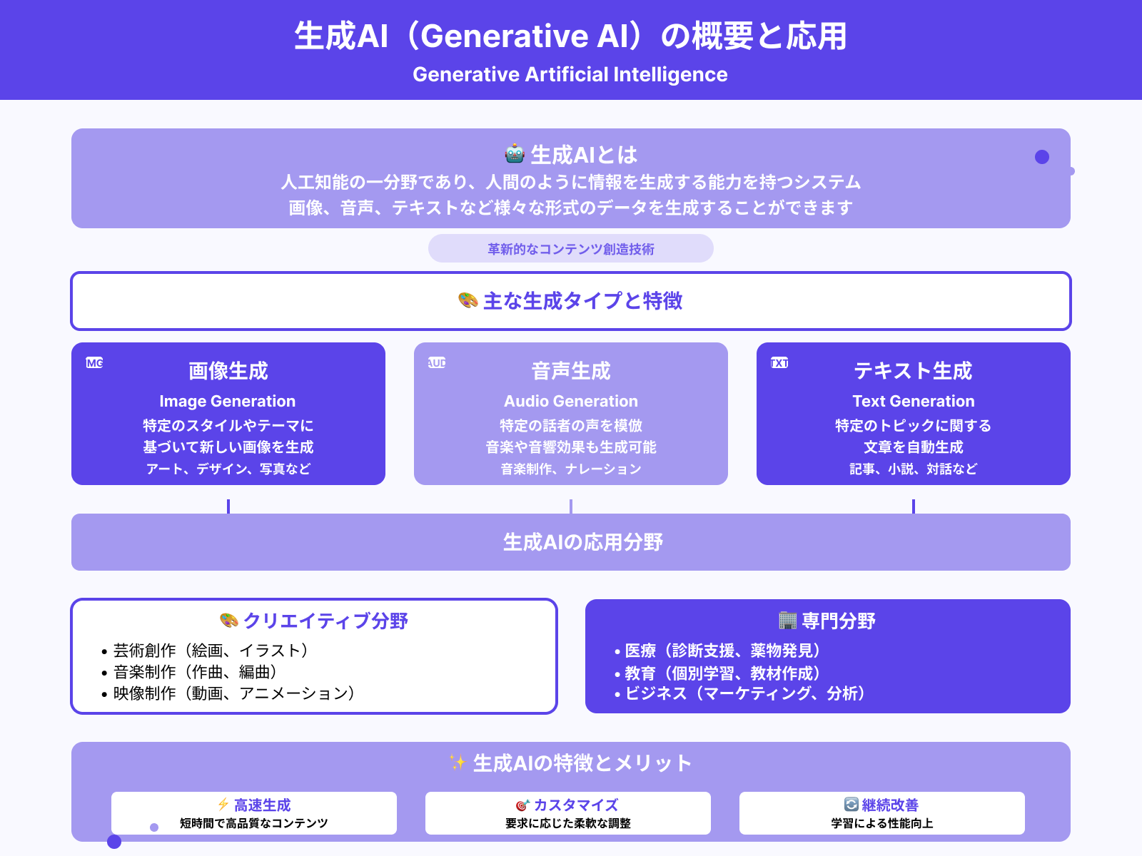Click the building icon on 専門分野 panel
This screenshot has width=1142, height=856.
tap(787, 620)
